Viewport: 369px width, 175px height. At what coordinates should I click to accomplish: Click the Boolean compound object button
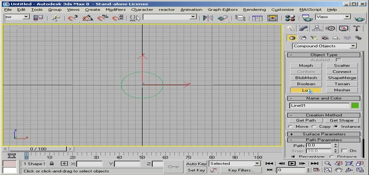click(x=306, y=84)
